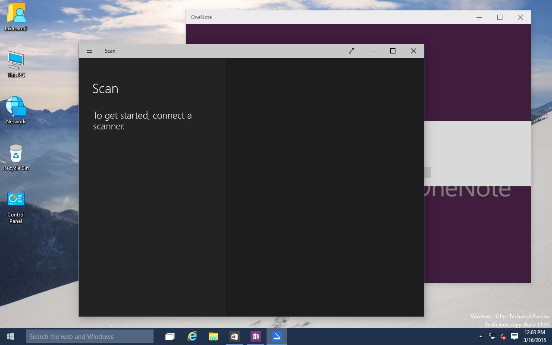
Task: Open the Action Center notifications icon
Action: click(514, 336)
